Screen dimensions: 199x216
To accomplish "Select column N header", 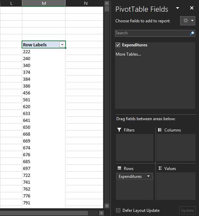I will pos(84,3).
